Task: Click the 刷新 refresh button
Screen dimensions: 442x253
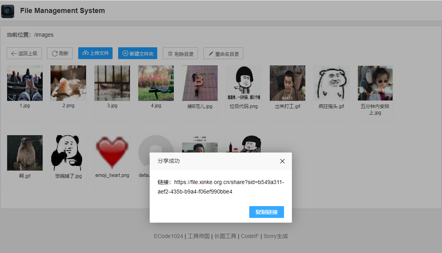Action: pyautogui.click(x=60, y=54)
